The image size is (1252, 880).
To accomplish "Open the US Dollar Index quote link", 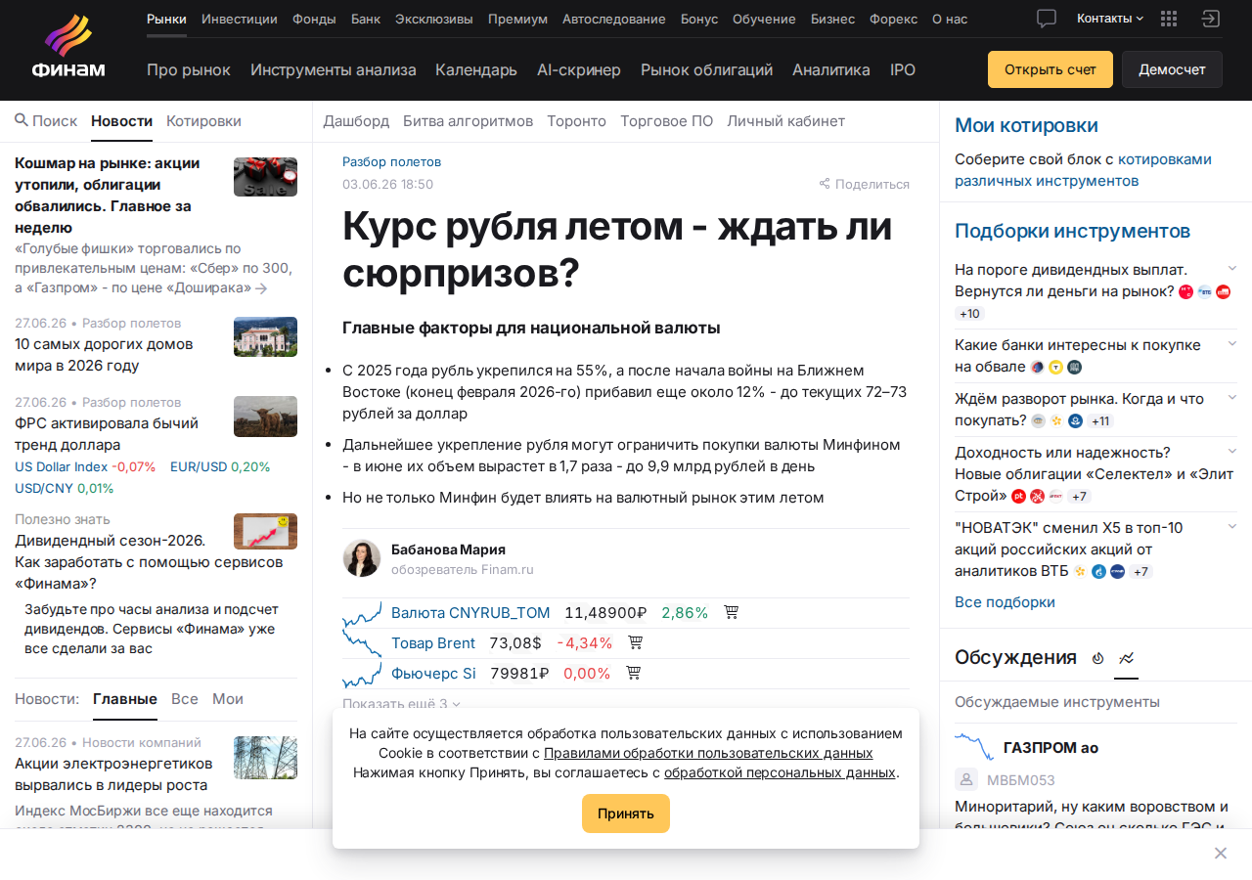I will pyautogui.click(x=61, y=466).
